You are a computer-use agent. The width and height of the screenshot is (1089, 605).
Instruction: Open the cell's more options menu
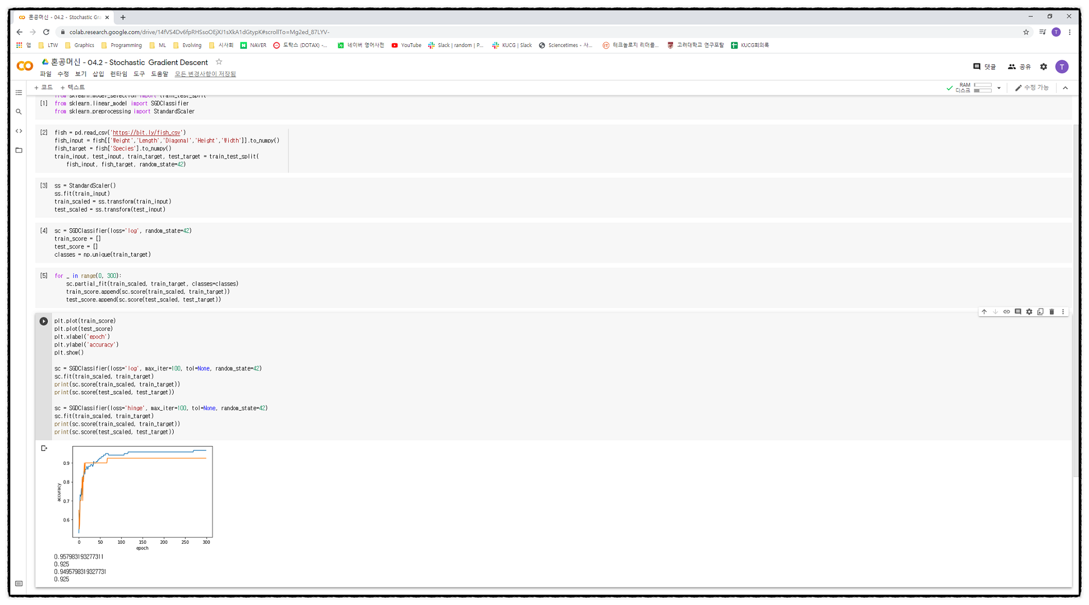(x=1063, y=312)
